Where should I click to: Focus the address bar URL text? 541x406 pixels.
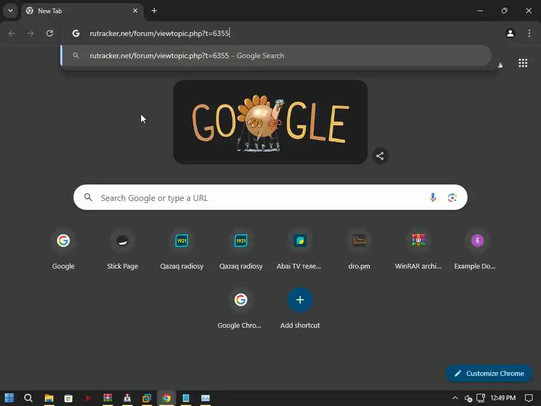point(160,33)
